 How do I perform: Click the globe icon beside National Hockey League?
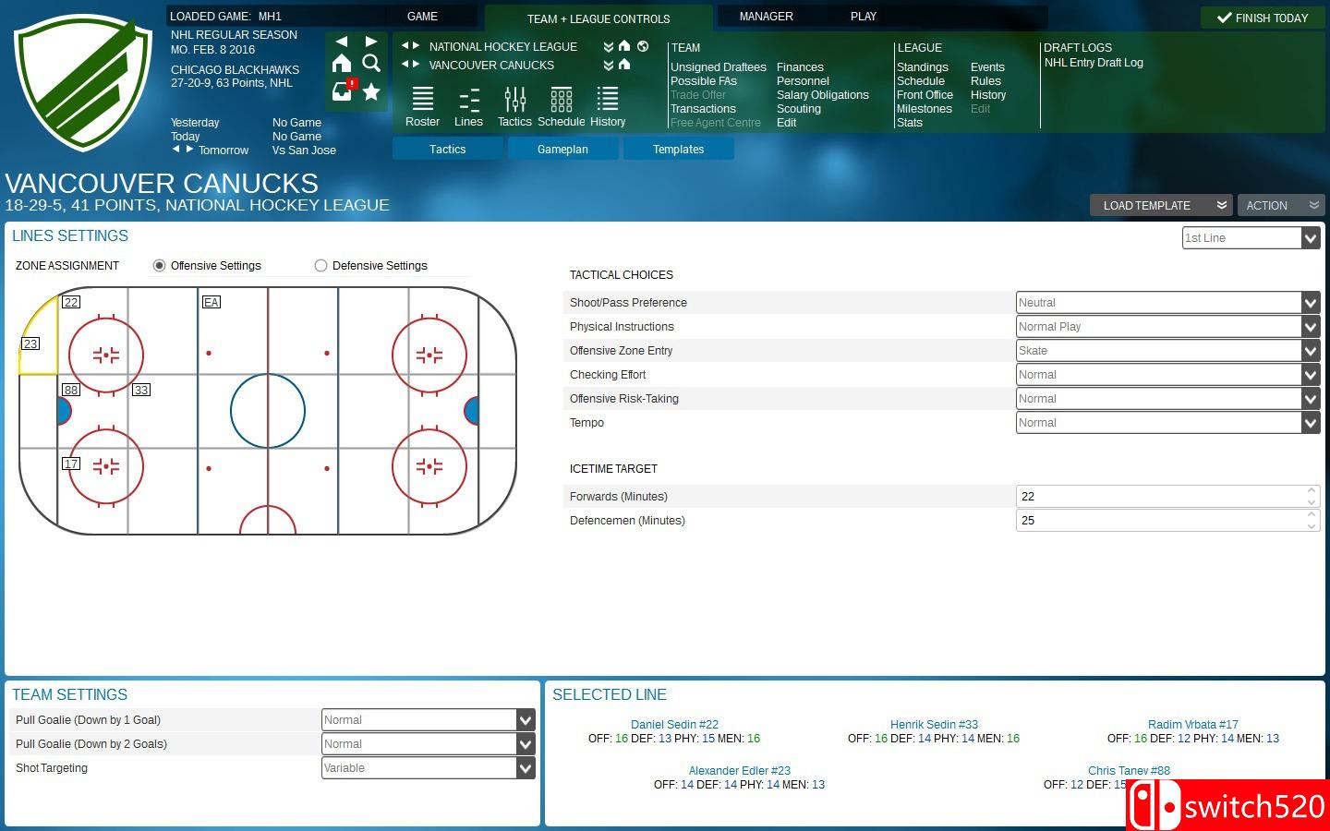click(643, 46)
